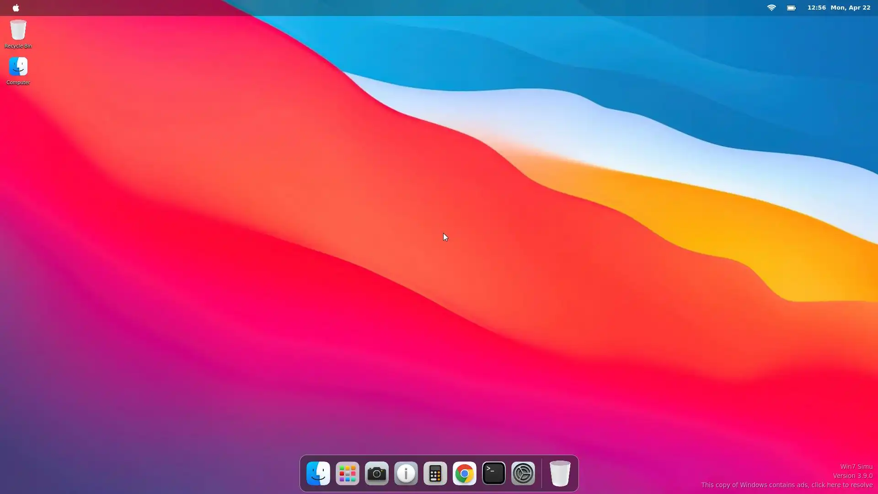Open the Trash in the dock
This screenshot has height=494, width=878.
[560, 473]
